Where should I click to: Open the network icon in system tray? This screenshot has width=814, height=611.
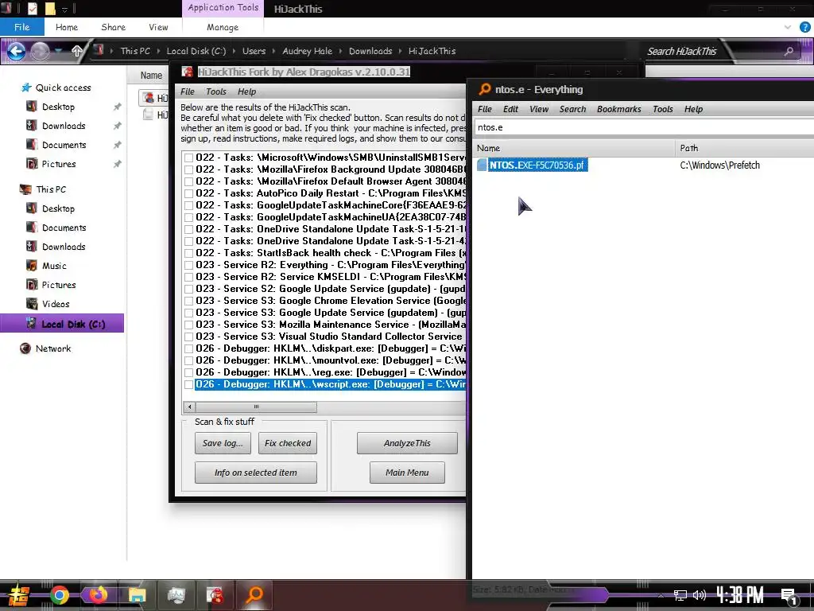(x=680, y=595)
